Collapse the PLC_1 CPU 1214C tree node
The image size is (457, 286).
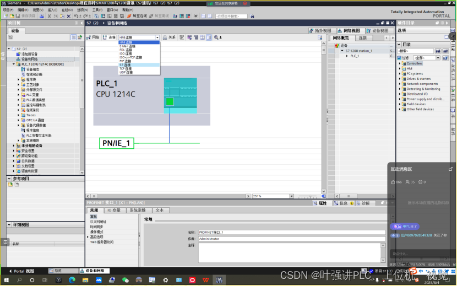13,64
